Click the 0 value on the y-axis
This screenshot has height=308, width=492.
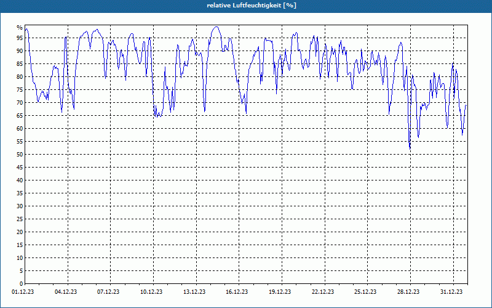click(22, 284)
